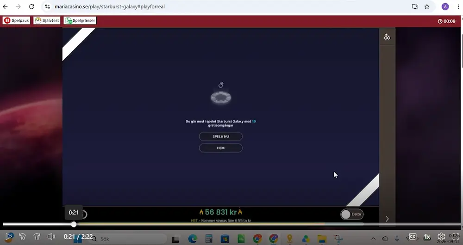Click the HEM button
Screen dimensions: 463x245
coord(220,148)
